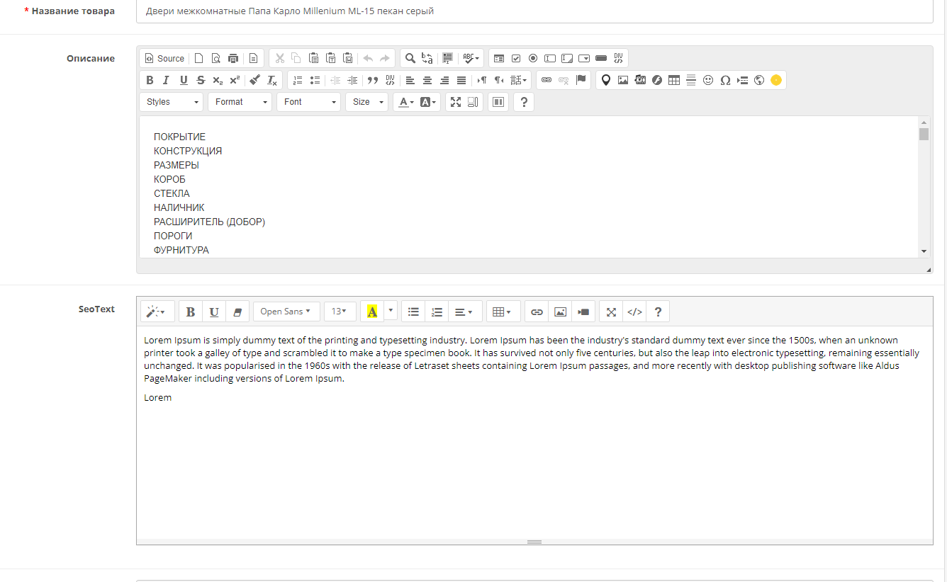Click the Source button in Описание editor
Screen dimensions: 947x582
pos(164,59)
